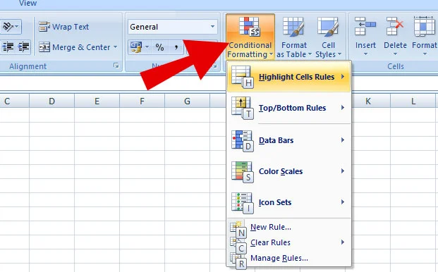Open the Top/Bottom Rules submenu
The image size is (438, 272).
point(289,108)
